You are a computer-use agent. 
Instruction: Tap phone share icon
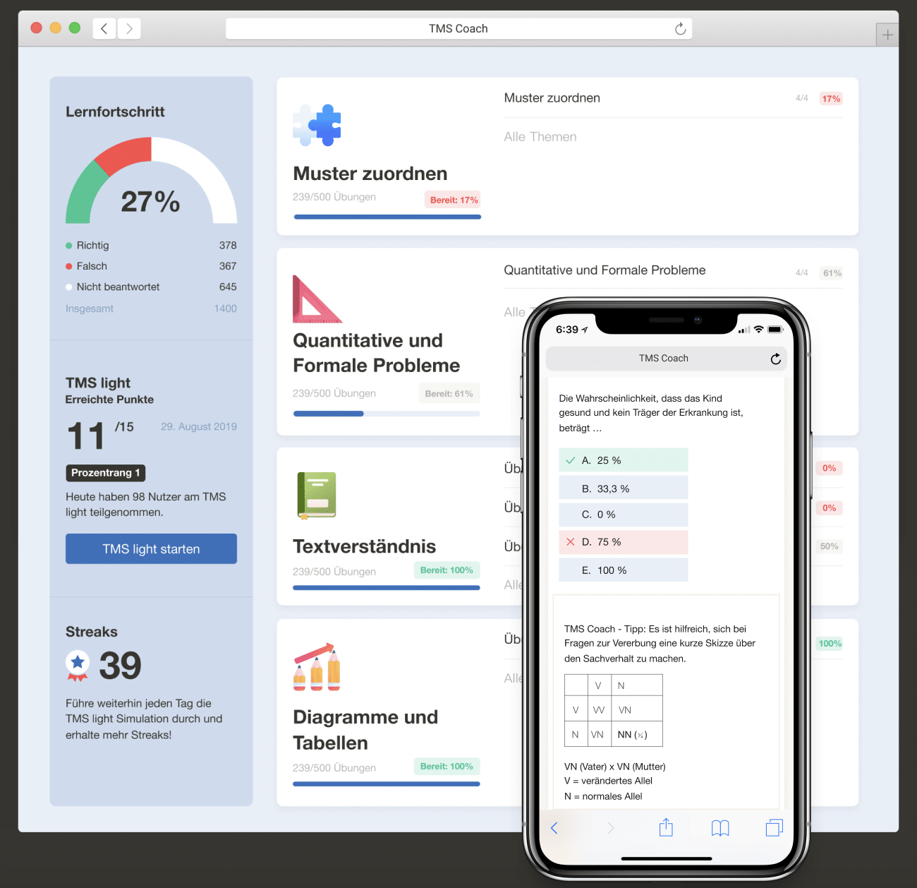click(666, 827)
